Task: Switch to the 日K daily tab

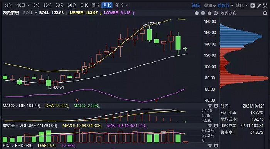Action: pyautogui.click(x=84, y=5)
